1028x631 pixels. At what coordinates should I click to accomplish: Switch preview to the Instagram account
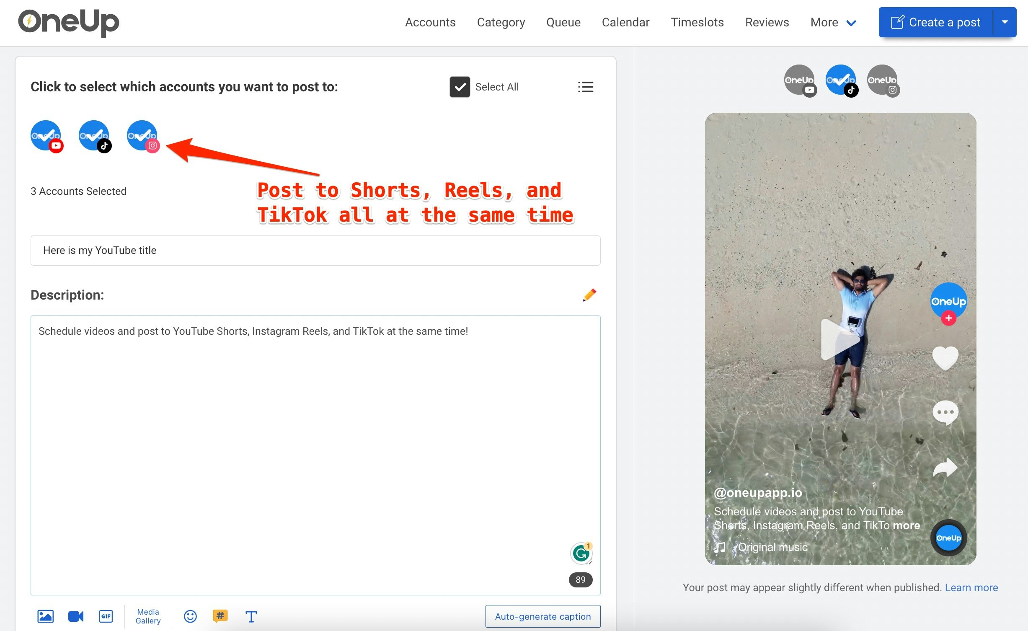click(x=882, y=80)
